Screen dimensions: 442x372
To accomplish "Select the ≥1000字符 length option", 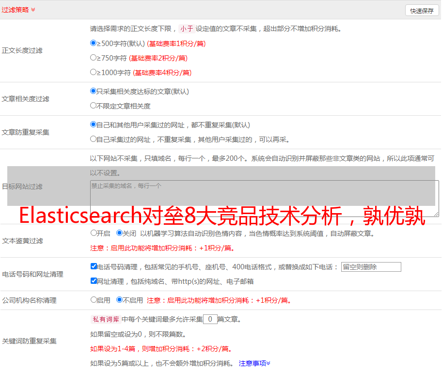I will tap(94, 72).
